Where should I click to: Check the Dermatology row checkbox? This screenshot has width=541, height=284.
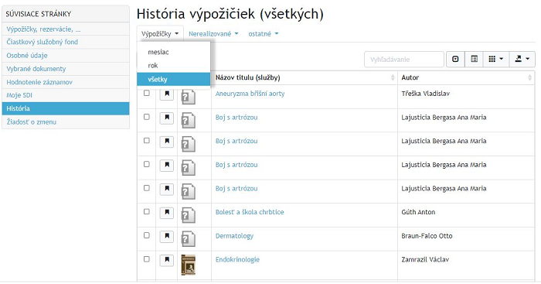(x=147, y=235)
